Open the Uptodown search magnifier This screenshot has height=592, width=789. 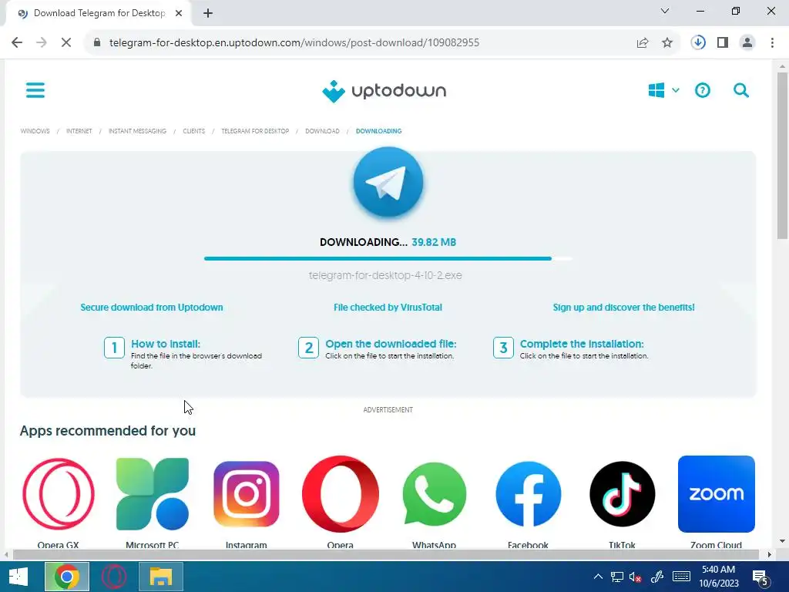pos(741,91)
